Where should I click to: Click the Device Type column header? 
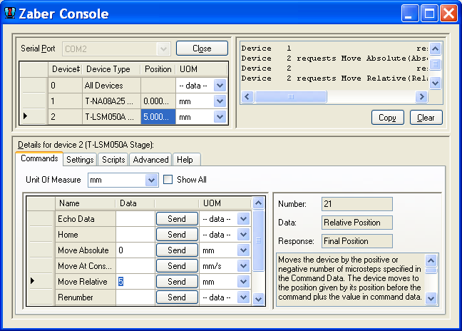(112, 69)
